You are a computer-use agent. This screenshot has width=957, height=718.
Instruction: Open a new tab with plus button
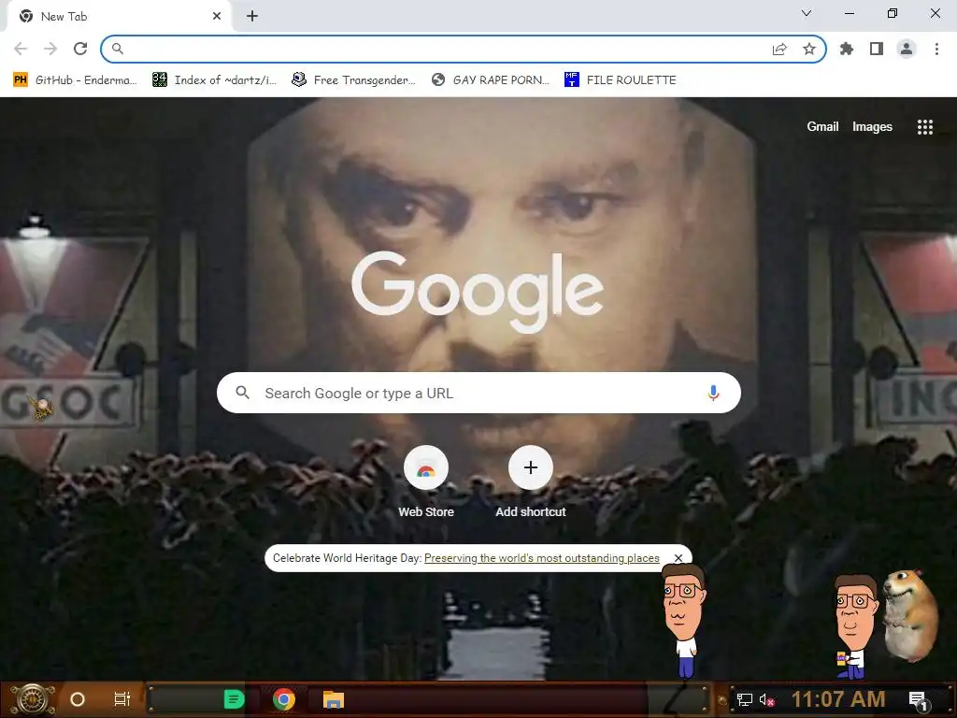click(x=252, y=16)
